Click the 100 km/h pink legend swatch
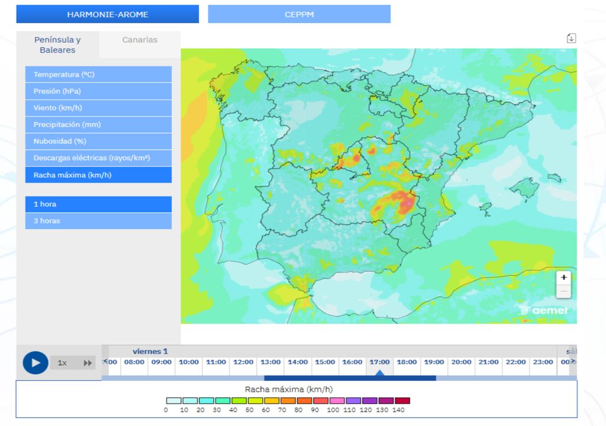This screenshot has height=426, width=606. (x=337, y=401)
